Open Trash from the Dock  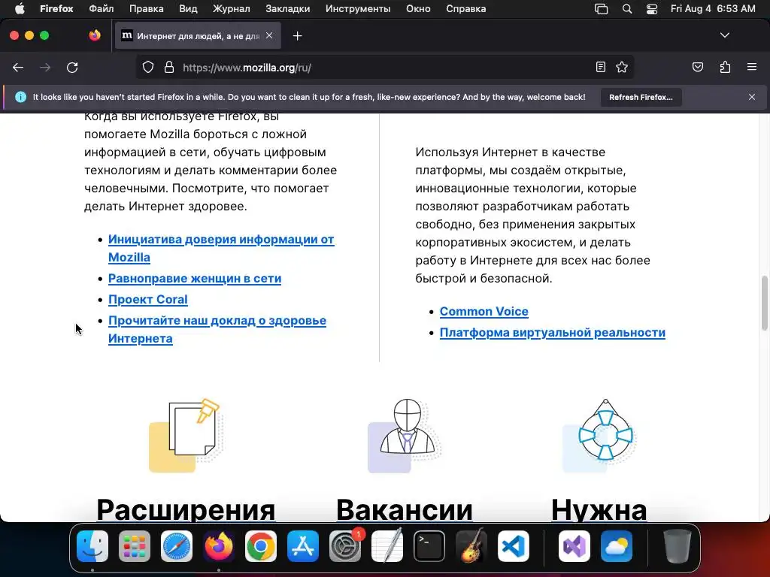678,546
